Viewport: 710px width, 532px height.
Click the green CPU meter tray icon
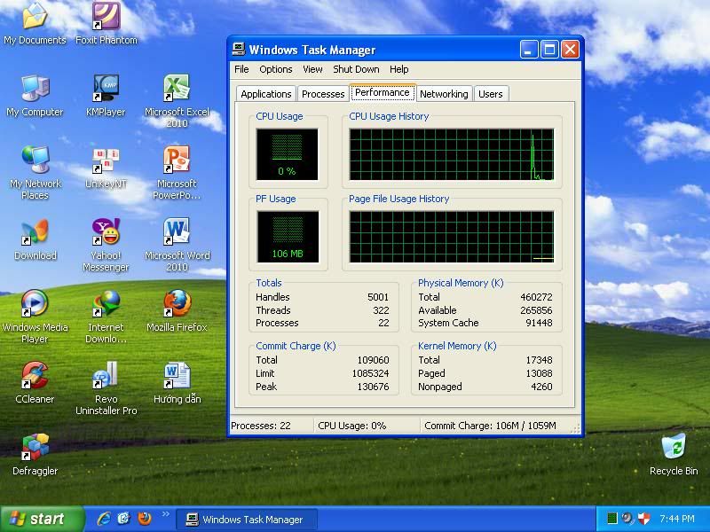tap(611, 519)
